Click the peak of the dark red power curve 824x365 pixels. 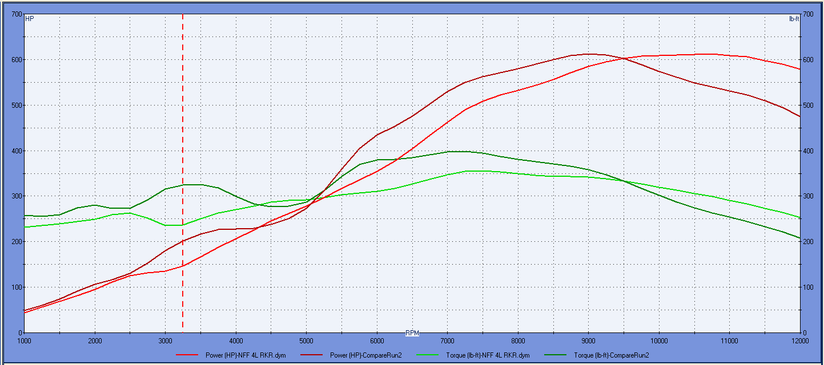[x=589, y=54]
